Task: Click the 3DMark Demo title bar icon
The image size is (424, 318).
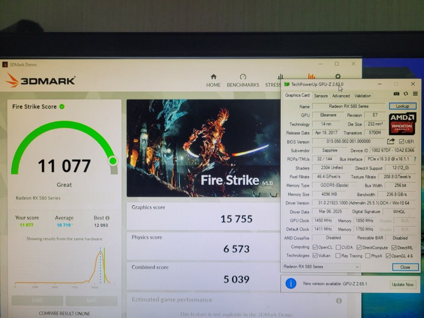Action: (x=5, y=65)
